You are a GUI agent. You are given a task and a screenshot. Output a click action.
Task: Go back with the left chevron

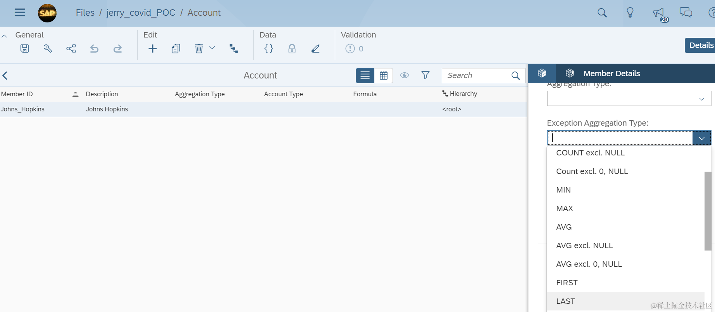(x=5, y=75)
